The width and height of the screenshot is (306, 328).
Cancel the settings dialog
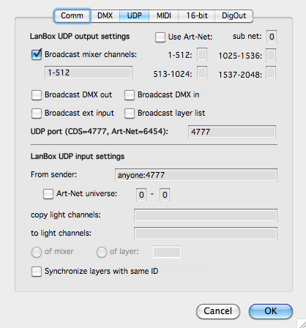click(218, 311)
